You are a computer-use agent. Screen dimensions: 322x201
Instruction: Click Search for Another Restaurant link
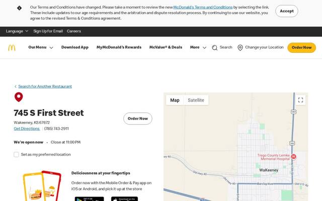click(45, 86)
